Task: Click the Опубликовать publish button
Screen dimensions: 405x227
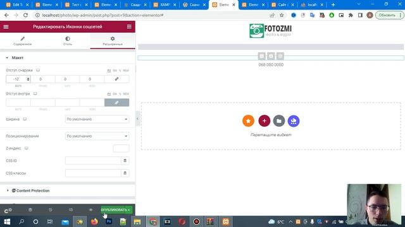Action: click(x=114, y=210)
